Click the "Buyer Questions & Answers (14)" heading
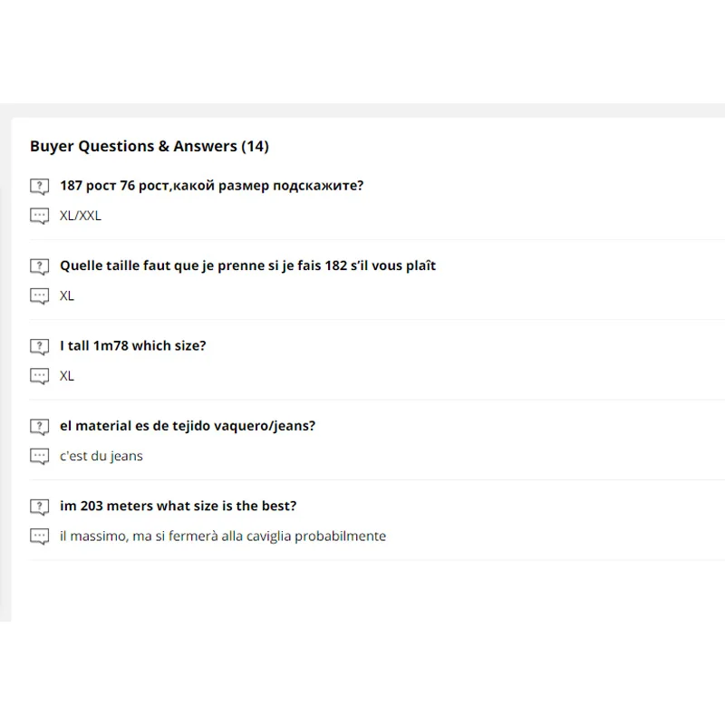Viewport: 725px width, 725px height. pyautogui.click(x=150, y=146)
